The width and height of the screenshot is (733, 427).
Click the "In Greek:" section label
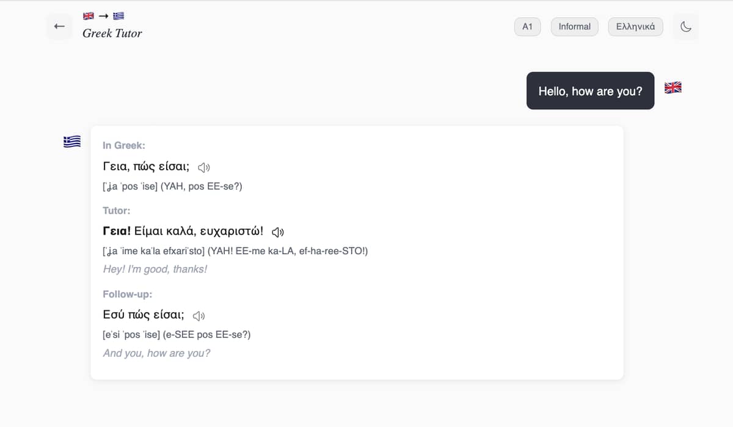click(124, 145)
